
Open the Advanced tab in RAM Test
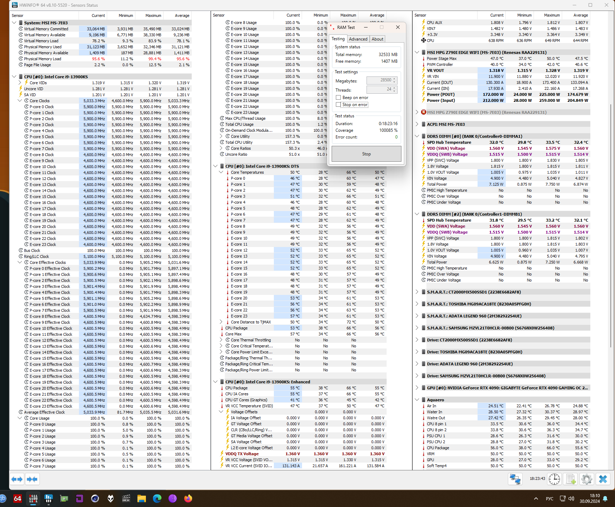coord(358,39)
